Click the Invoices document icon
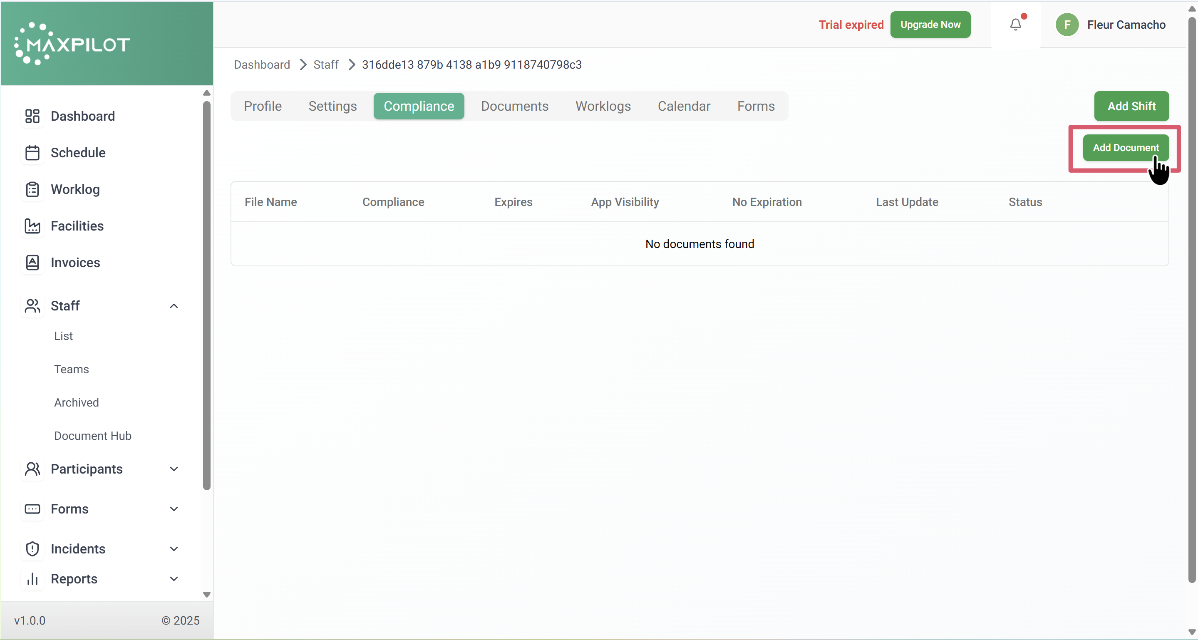The width and height of the screenshot is (1198, 640). (x=32, y=263)
